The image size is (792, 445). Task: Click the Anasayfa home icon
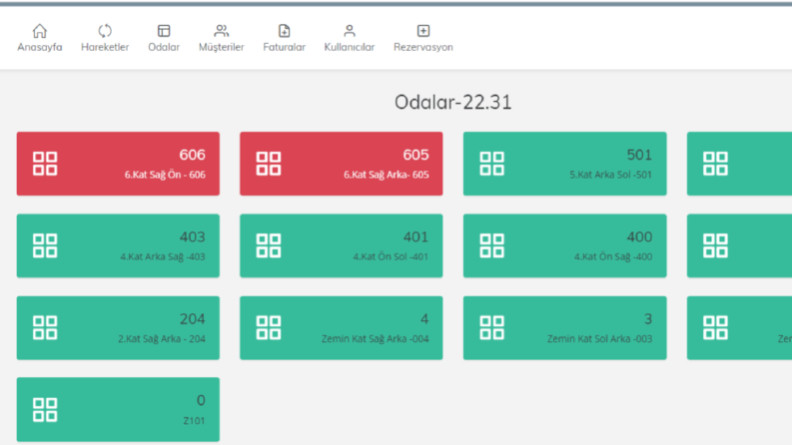click(40, 31)
